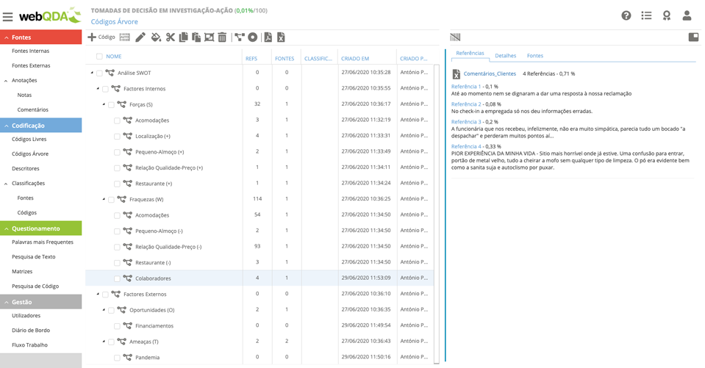The width and height of the screenshot is (705, 368).
Task: Click the Códigos Árvore breadcrumb link
Action: 114,21
